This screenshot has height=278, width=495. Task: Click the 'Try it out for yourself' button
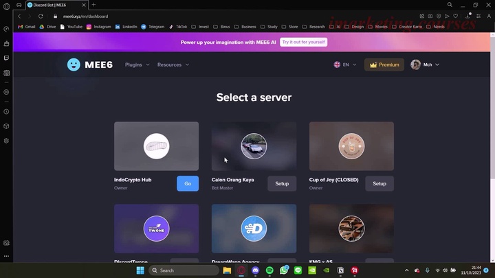(x=303, y=42)
